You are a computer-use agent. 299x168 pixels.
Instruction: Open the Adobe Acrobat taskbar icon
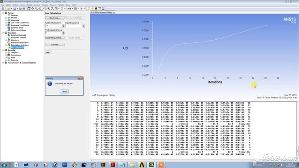point(113,165)
